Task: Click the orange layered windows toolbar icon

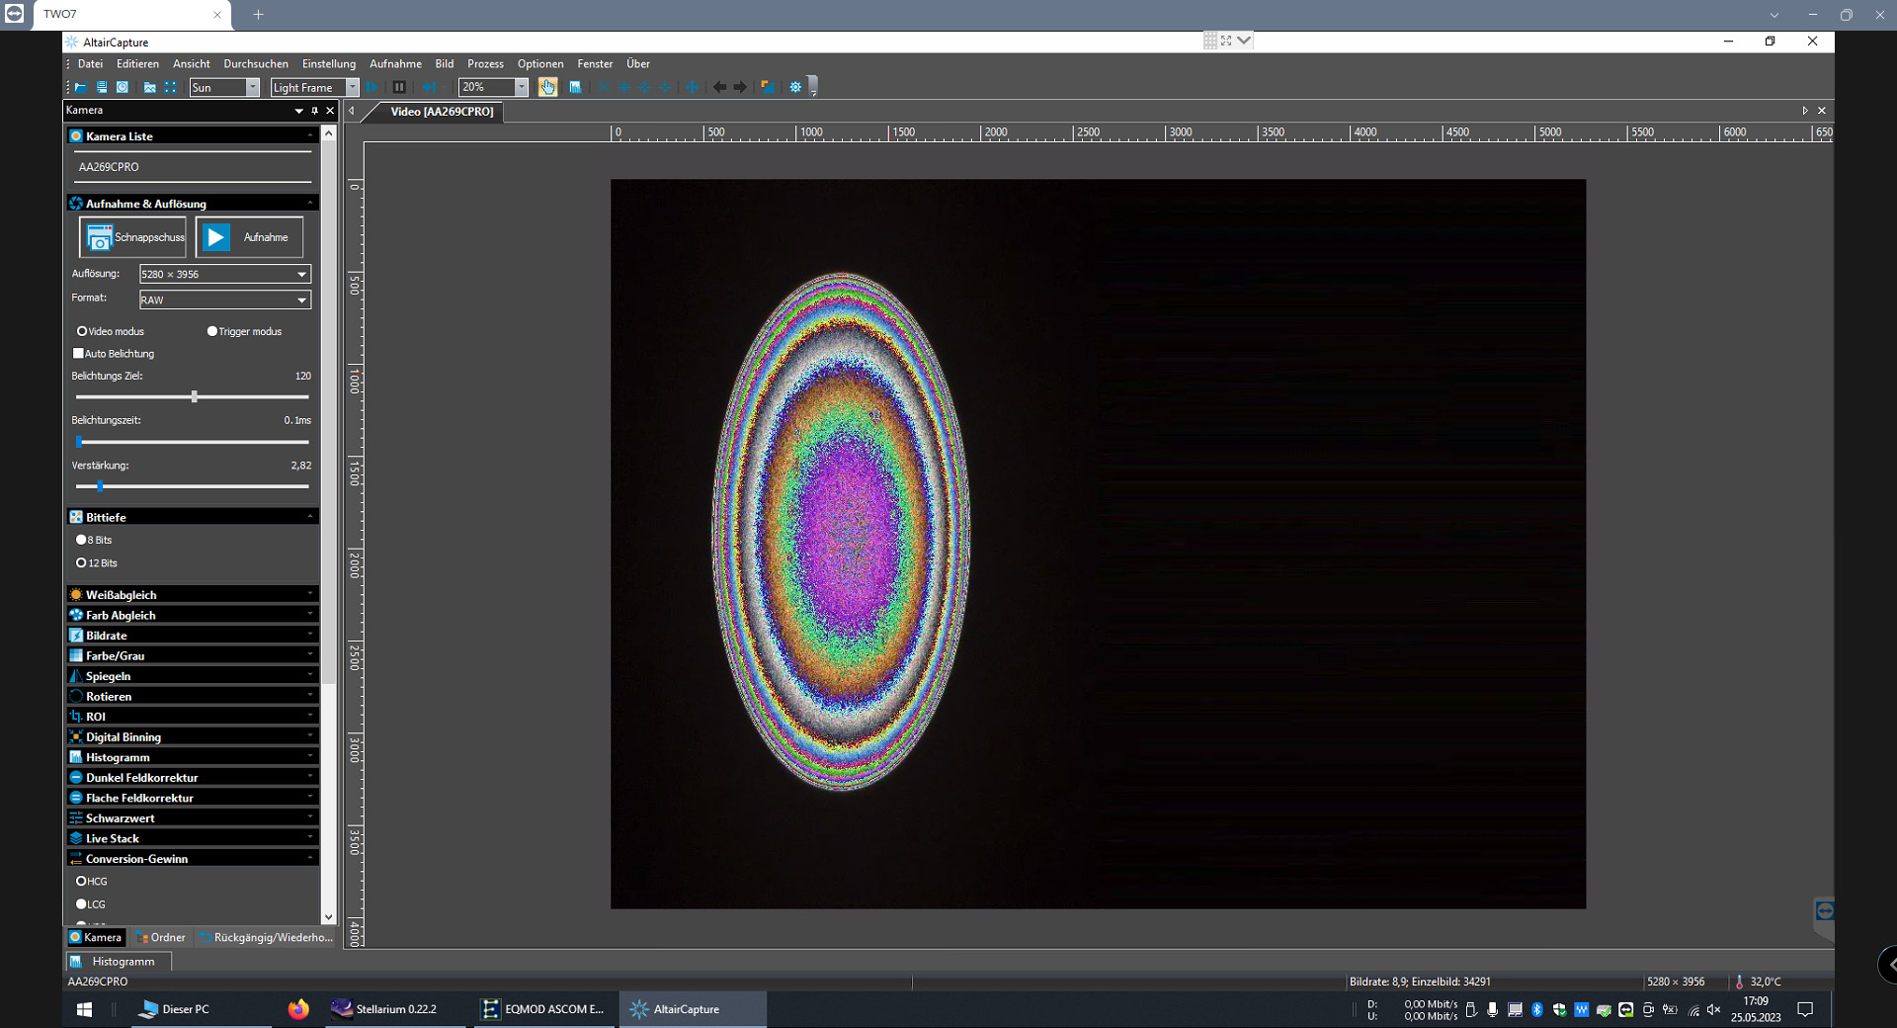Action: (x=767, y=87)
